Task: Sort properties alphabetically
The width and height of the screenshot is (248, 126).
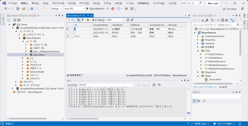Action: (x=199, y=101)
